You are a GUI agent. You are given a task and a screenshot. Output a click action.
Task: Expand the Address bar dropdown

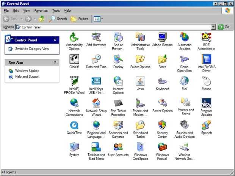coord(213,27)
